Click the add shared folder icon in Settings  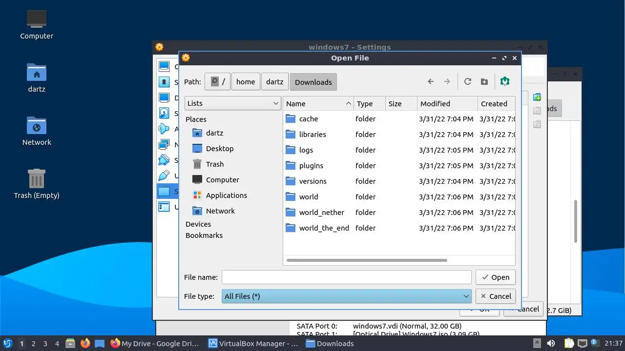(x=537, y=97)
